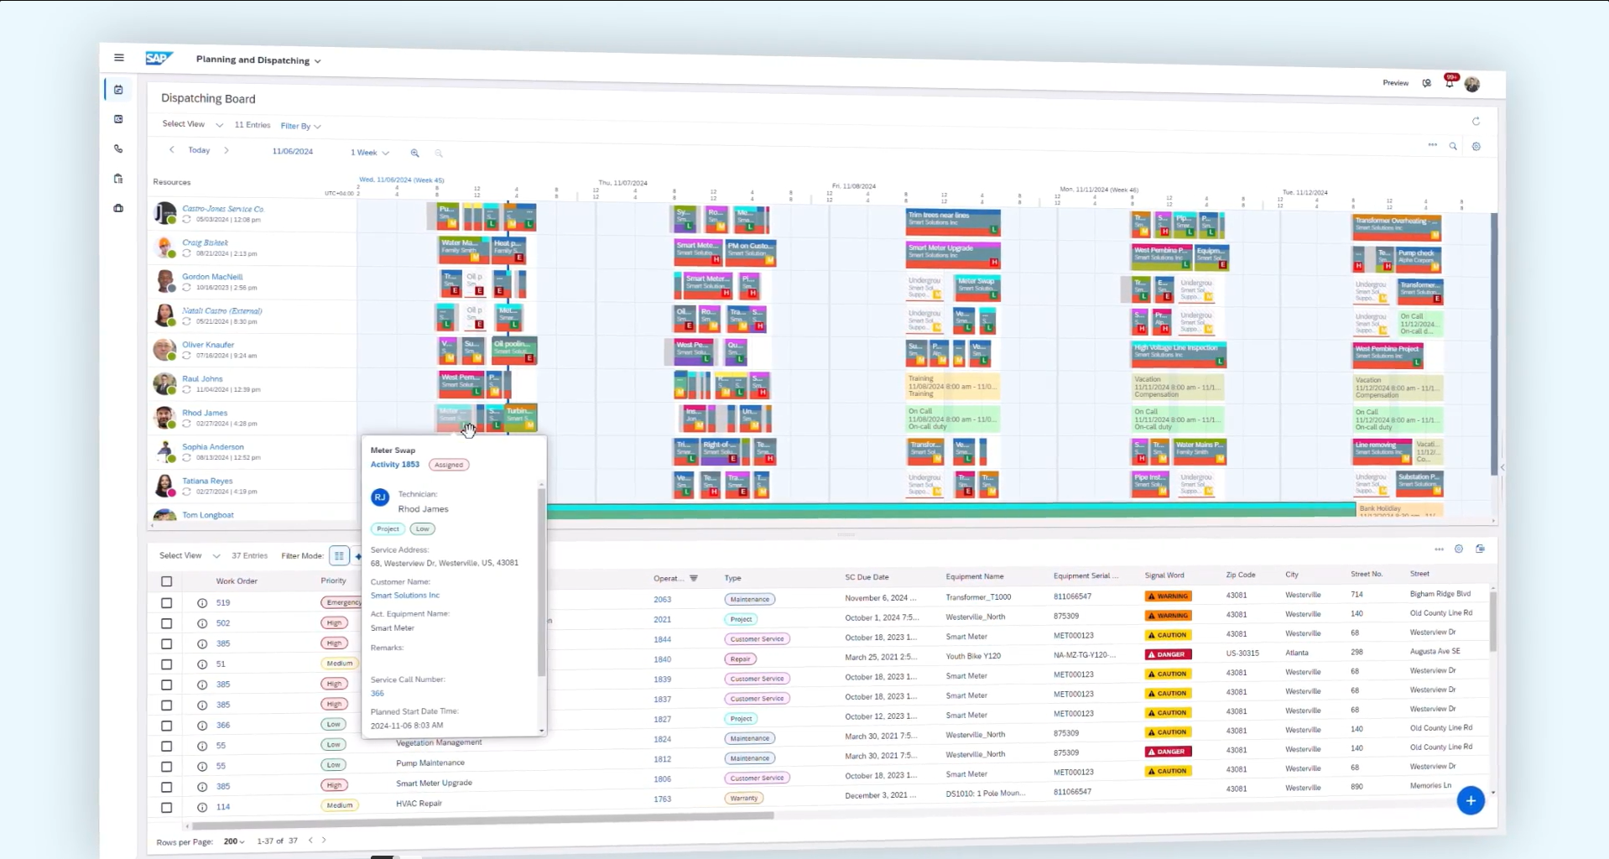
Task: Open the Gantt settings gear icon
Action: tap(1476, 147)
